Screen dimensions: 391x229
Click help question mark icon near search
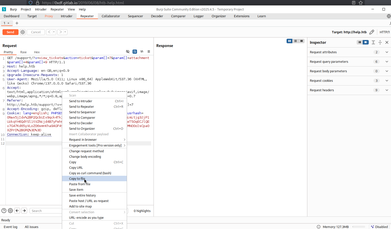4,211
